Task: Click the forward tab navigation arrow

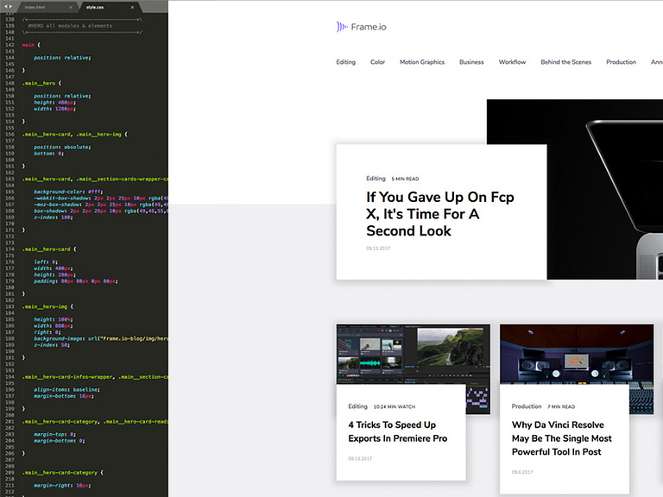Action: [x=13, y=6]
